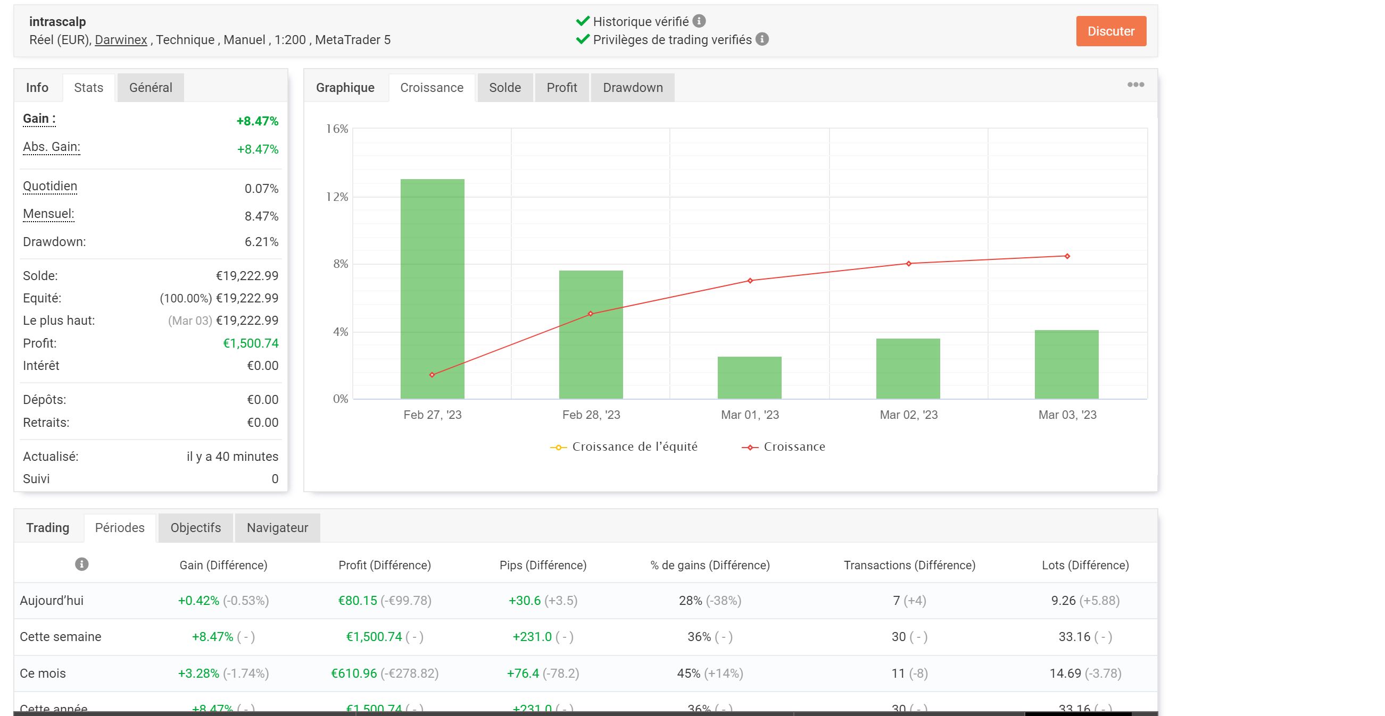Image resolution: width=1385 pixels, height=716 pixels.
Task: Select the Périodes tab
Action: 119,527
